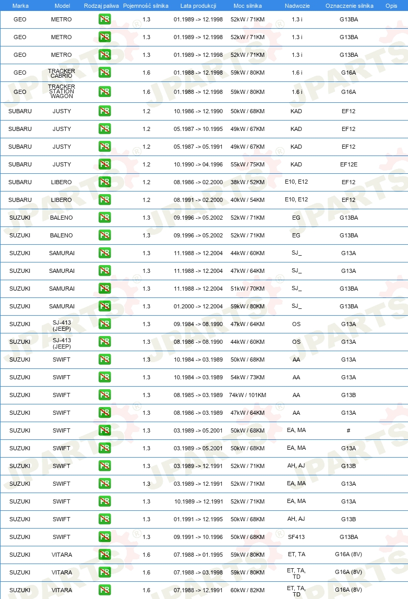
Task: Click the EF12E engine code cell
Action: click(x=349, y=164)
